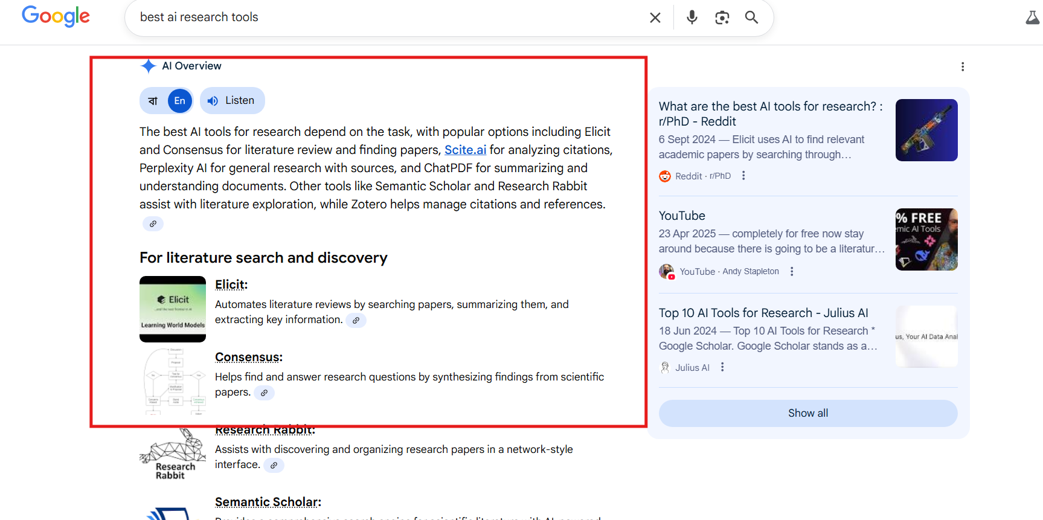Open more options for YouTube Andy Stapleton result
This screenshot has height=520, width=1043.
[792, 272]
